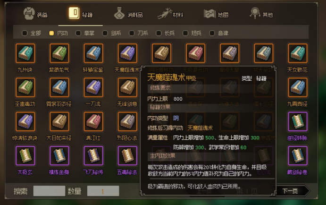Click the 搜索 search input field
The width and height of the screenshot is (326, 205).
[49, 191]
